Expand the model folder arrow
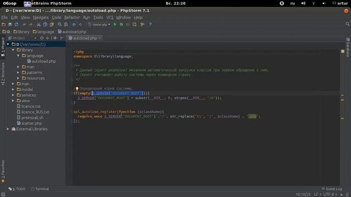351x197 pixels. (x=13, y=89)
